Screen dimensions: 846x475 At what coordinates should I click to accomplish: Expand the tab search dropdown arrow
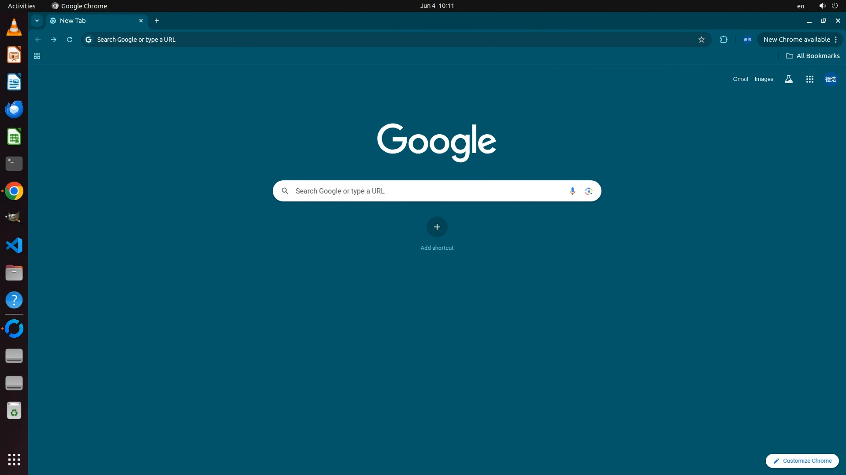pos(37,21)
